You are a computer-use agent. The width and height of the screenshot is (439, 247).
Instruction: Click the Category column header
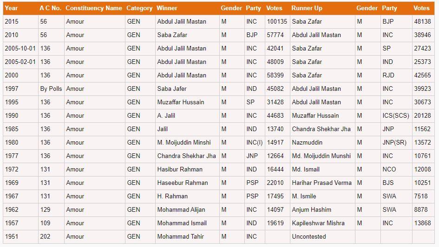[139, 8]
